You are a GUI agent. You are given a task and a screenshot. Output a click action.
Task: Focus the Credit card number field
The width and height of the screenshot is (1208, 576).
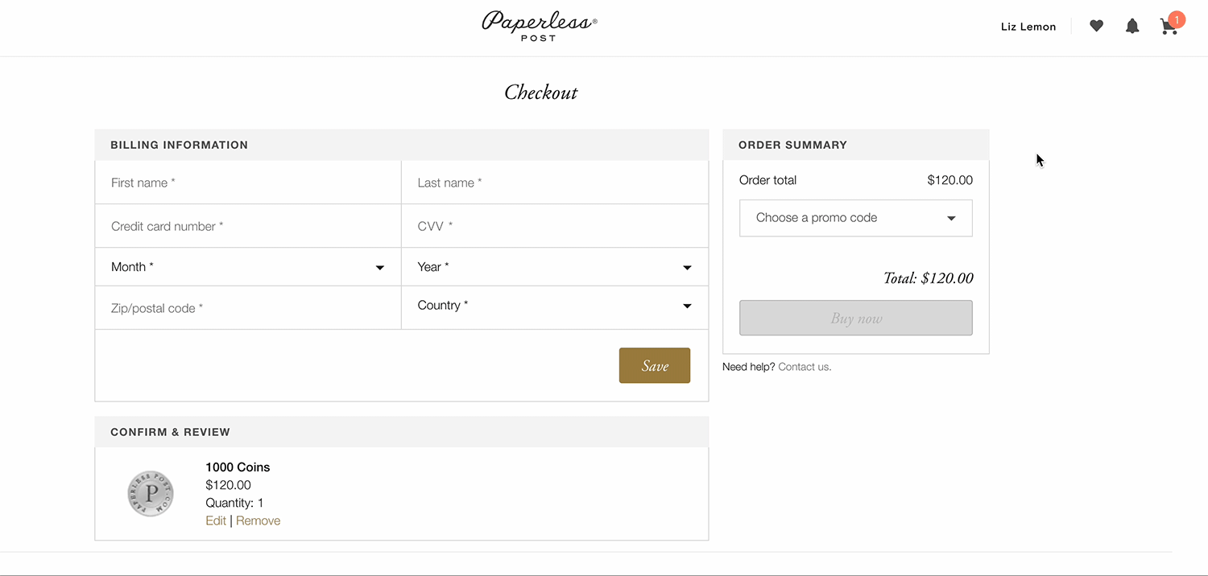[247, 225]
